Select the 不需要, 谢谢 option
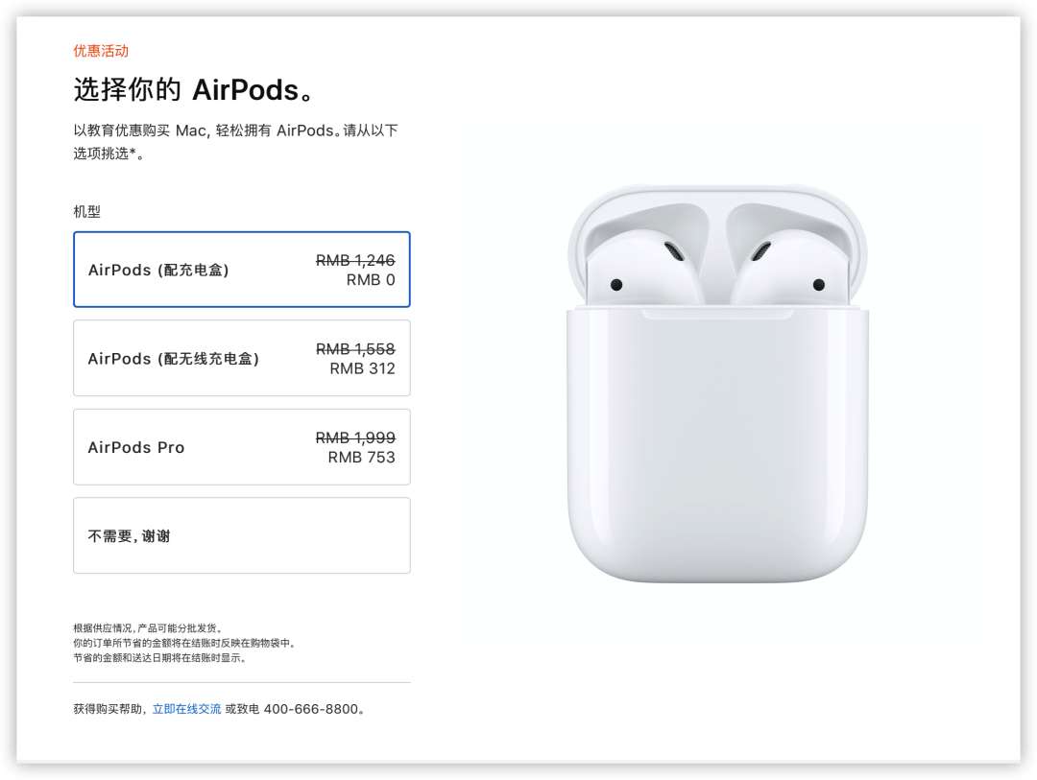This screenshot has height=780, width=1037. pyautogui.click(x=241, y=535)
